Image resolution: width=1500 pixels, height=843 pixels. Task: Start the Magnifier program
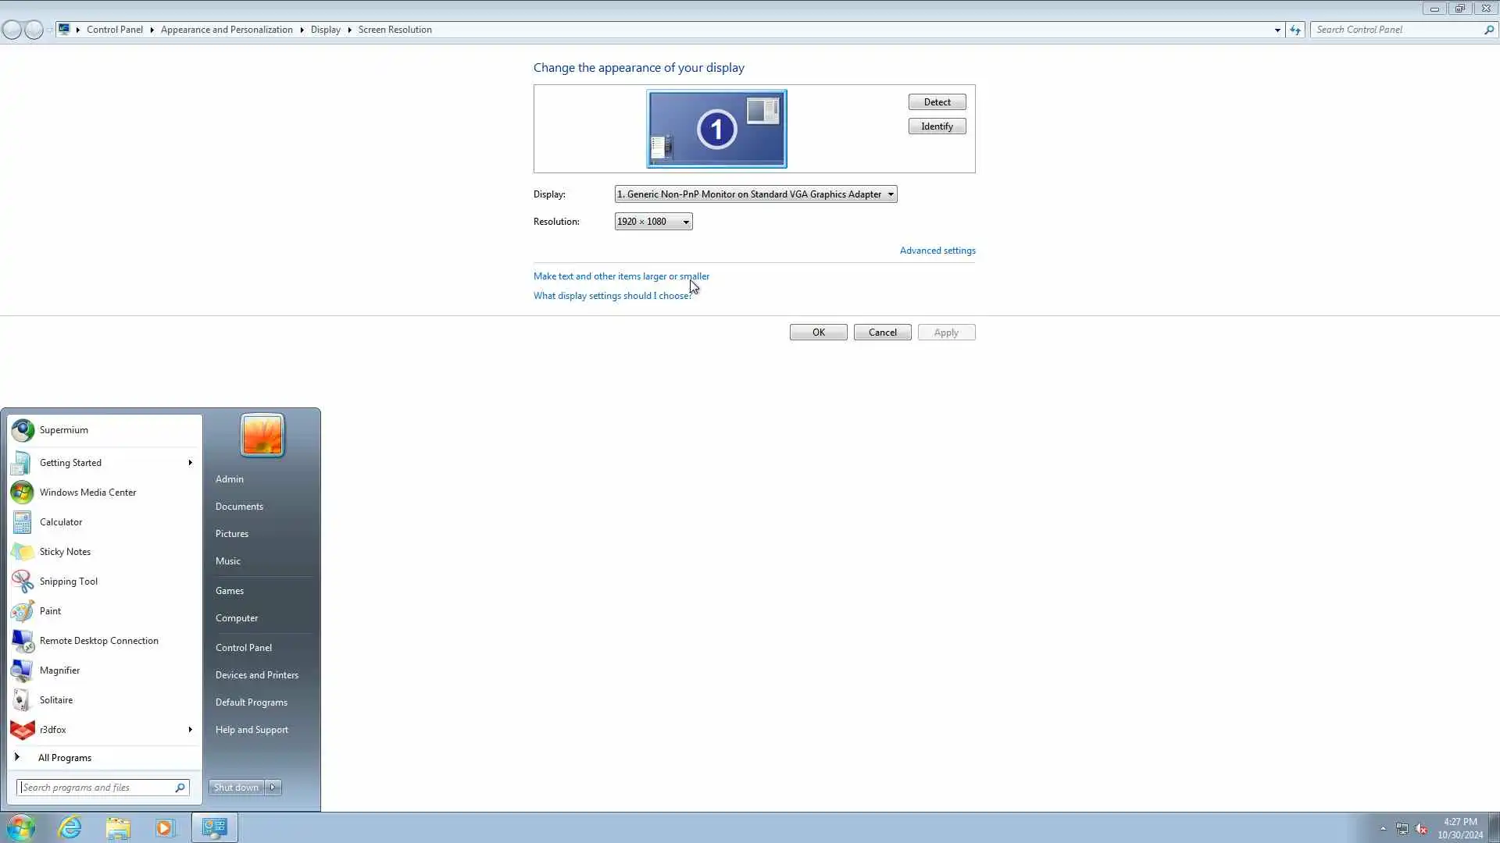[59, 670]
